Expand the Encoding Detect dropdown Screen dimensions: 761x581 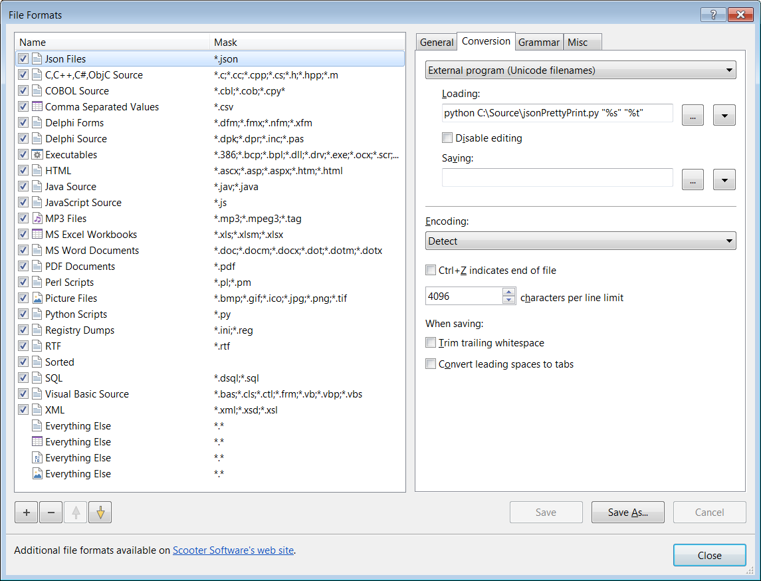pyautogui.click(x=580, y=241)
